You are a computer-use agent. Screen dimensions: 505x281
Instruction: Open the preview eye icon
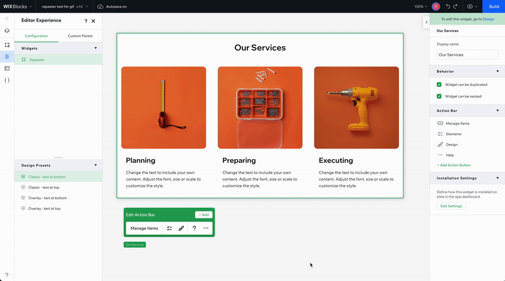pos(470,6)
